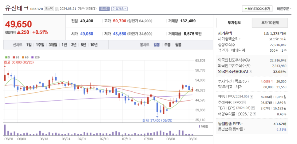Click the help icon next to 배당수익률 2023.12

(254, 114)
